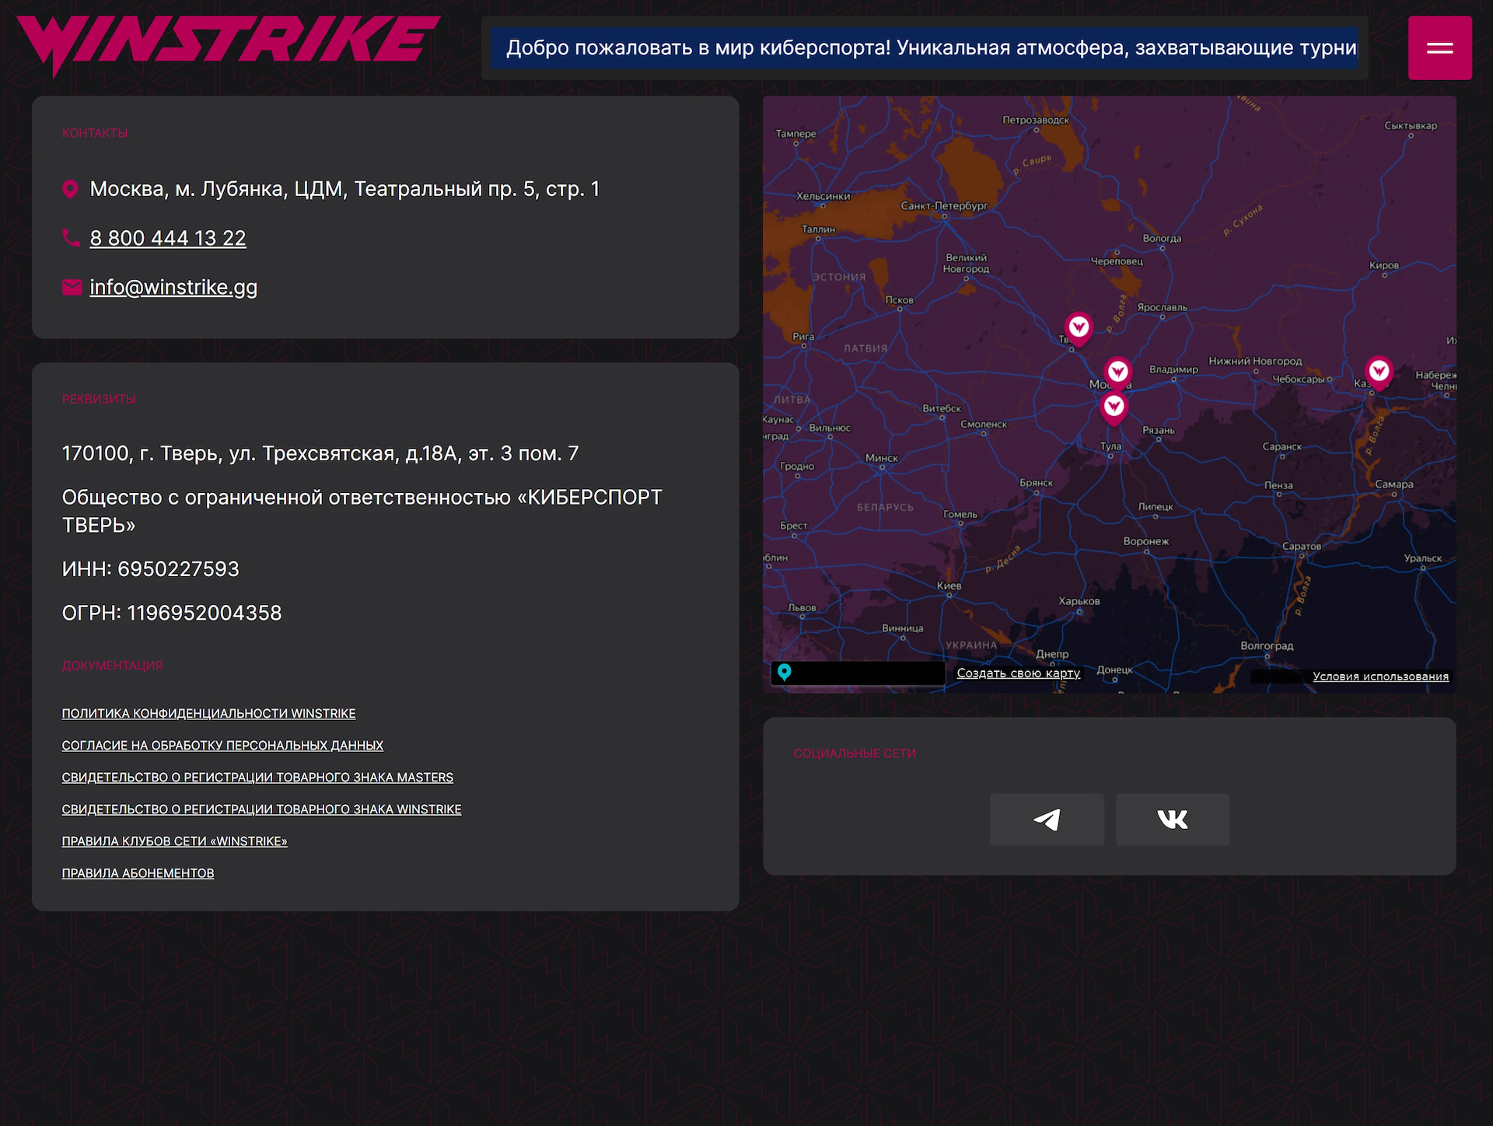
Task: Open the subscription rules link
Action: 138,872
